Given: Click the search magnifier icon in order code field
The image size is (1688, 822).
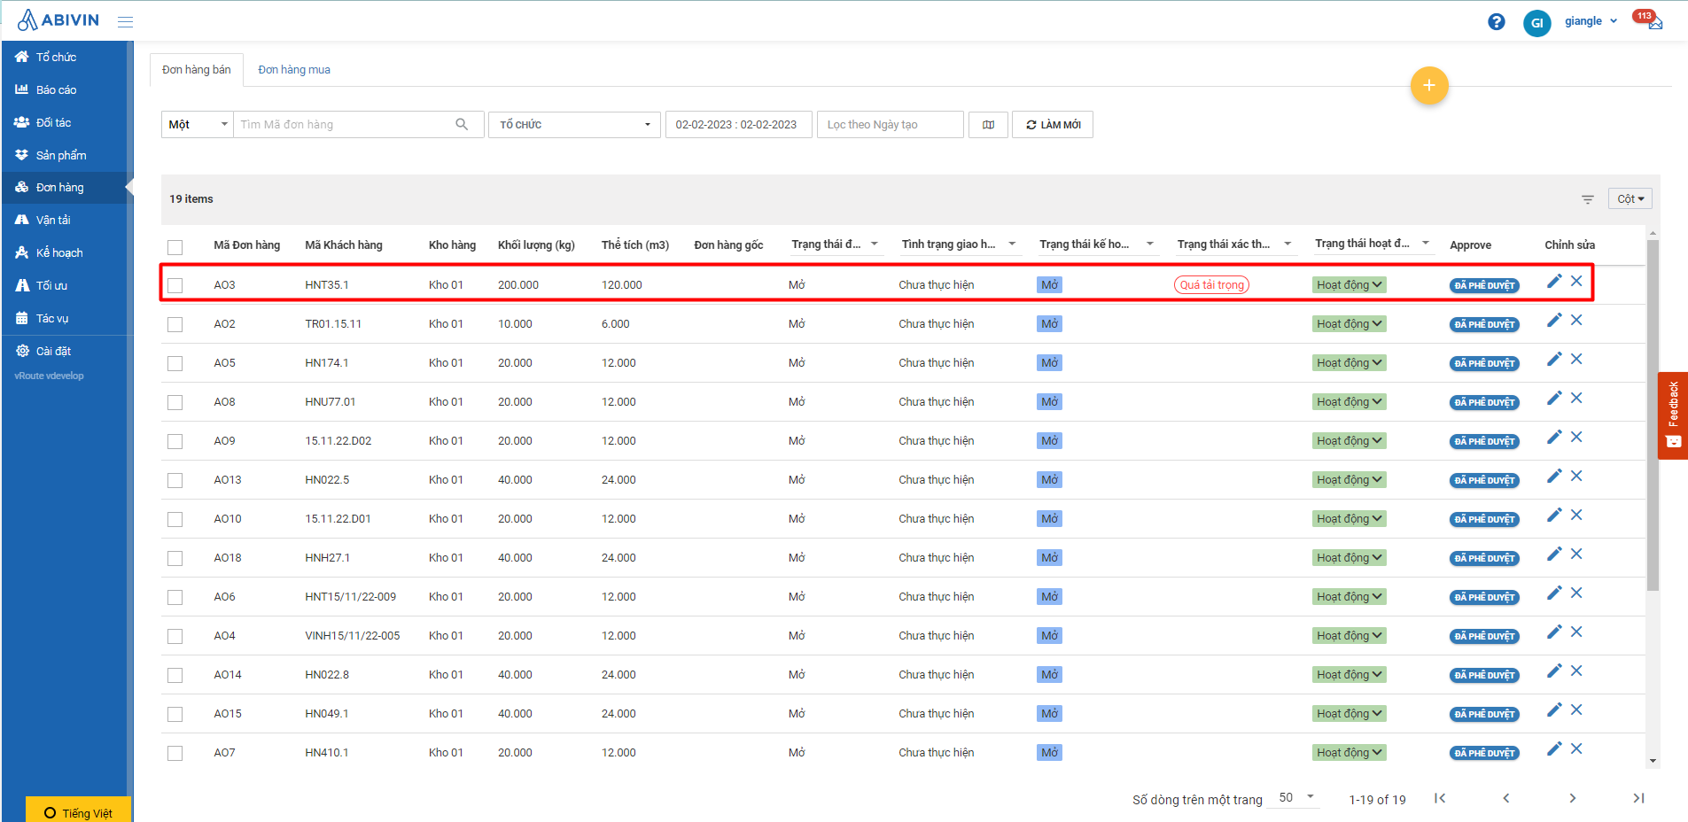Looking at the screenshot, I should (x=462, y=124).
